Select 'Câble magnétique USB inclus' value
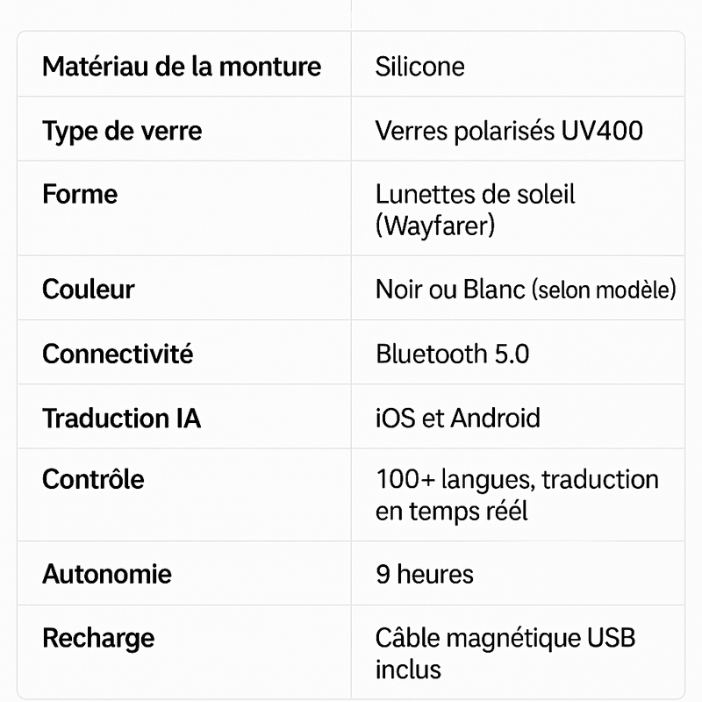702x702 pixels. (505, 654)
